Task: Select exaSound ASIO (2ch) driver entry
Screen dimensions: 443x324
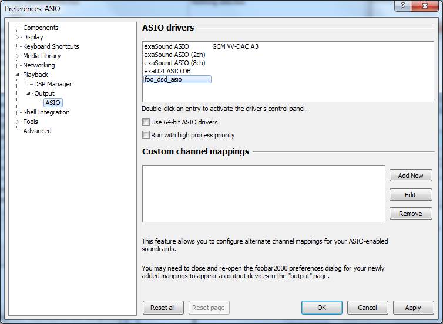Action: click(x=174, y=55)
